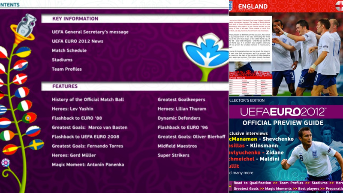This screenshot has height=193, width=343.
Task: Click 'Road to Qualification' in cover ticker
Action: point(252,183)
